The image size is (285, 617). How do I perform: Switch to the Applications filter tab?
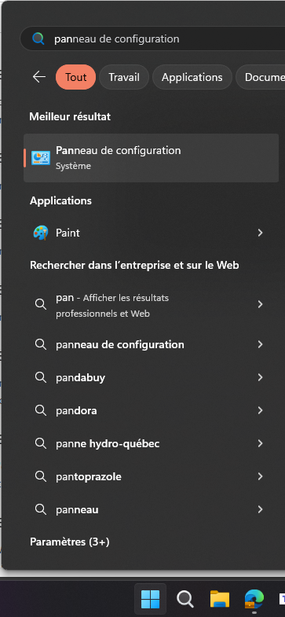click(192, 77)
